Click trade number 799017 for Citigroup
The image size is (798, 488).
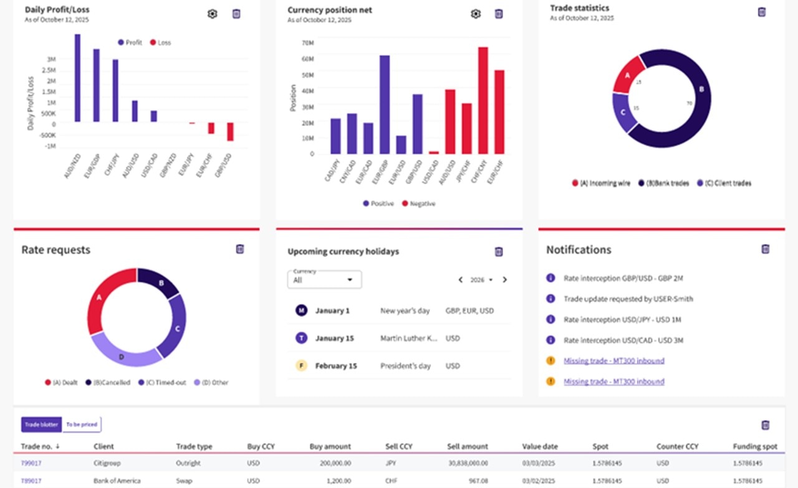coord(31,463)
